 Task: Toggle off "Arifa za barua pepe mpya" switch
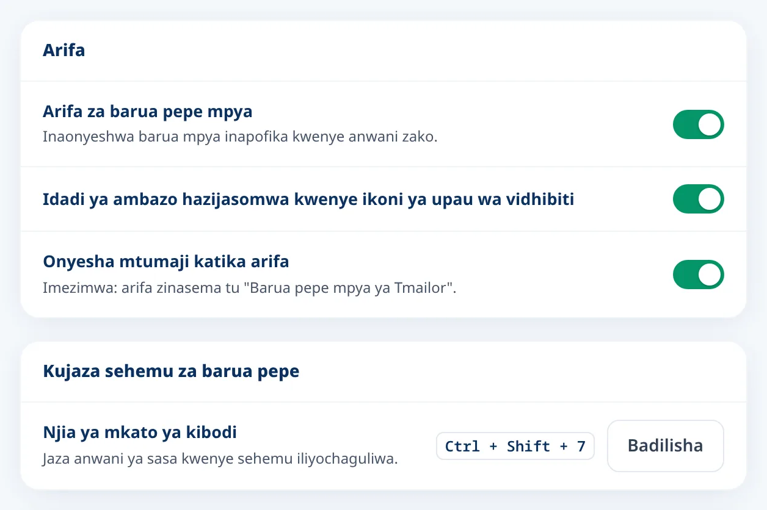698,124
